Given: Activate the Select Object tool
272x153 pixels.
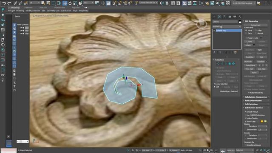Looking at the screenshot, I should point(43,3).
